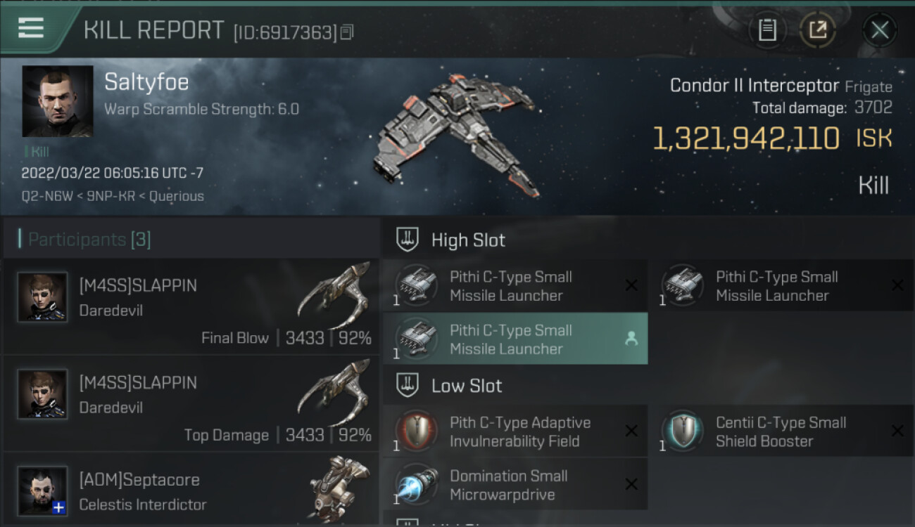Select Domination Small Microwarpdrive module
915x527 pixels.
pos(515,485)
